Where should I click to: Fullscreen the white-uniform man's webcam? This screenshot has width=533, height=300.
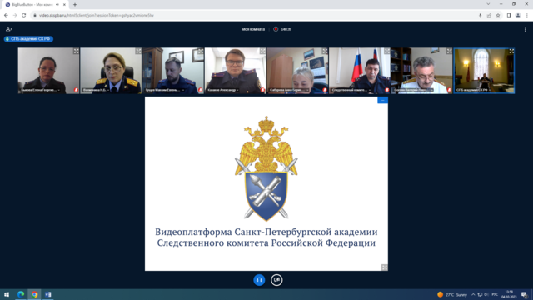click(450, 52)
